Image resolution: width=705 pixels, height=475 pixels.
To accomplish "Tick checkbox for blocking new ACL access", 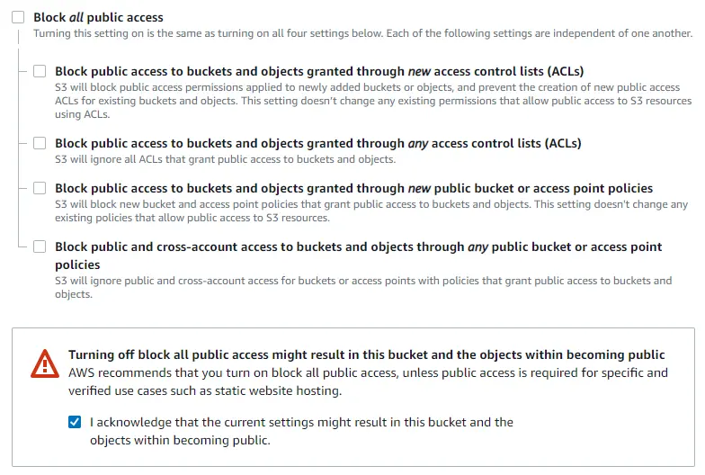I will tap(40, 70).
